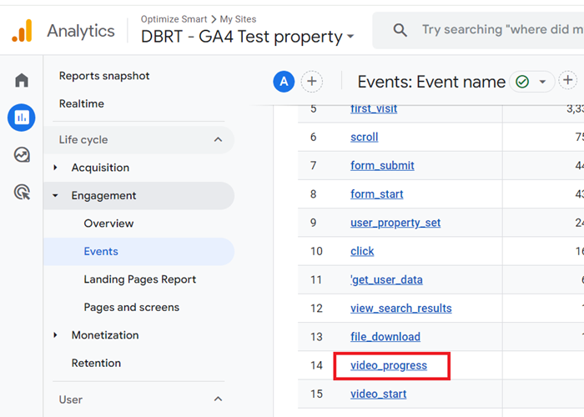
Task: Click the search magnifier icon
Action: point(400,30)
